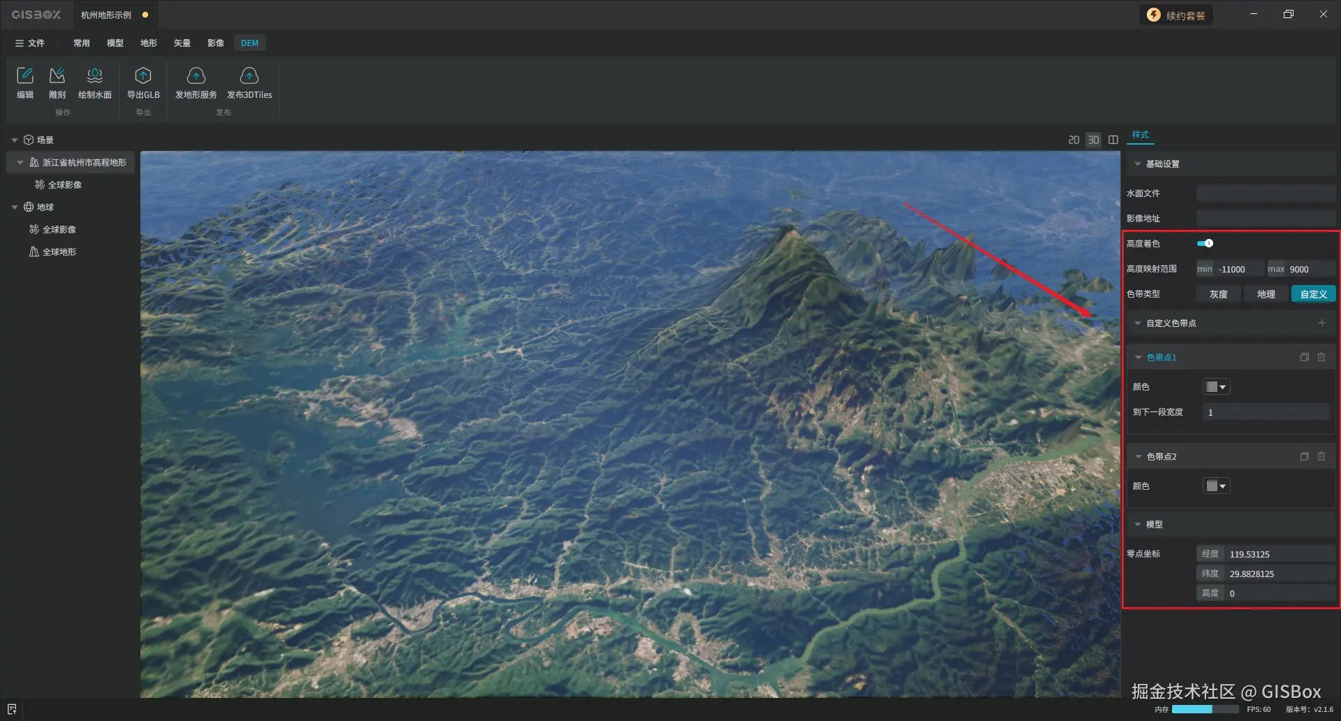Choose the 灰度 color band type

pyautogui.click(x=1219, y=294)
